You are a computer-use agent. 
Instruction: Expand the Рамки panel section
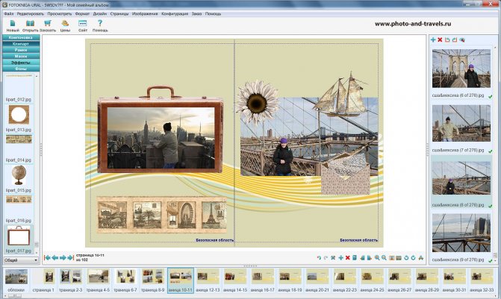(x=20, y=51)
